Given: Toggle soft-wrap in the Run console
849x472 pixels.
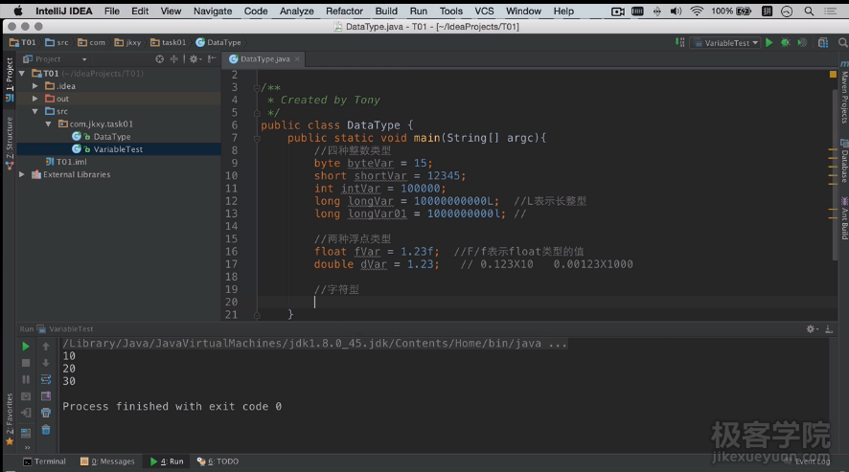Looking at the screenshot, I should coord(46,379).
